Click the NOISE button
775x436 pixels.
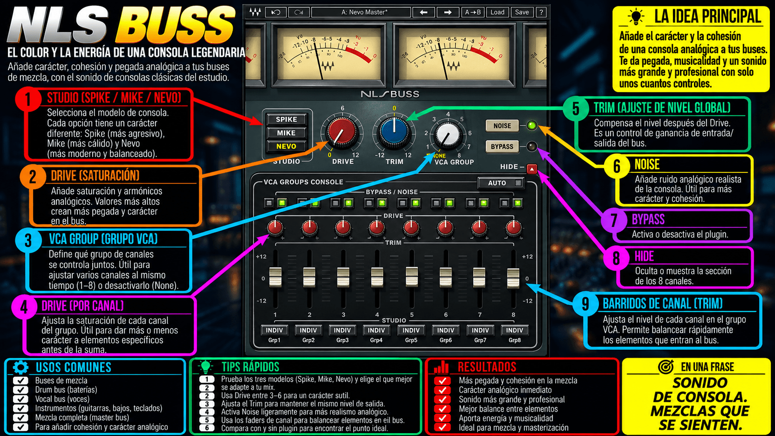pyautogui.click(x=502, y=126)
